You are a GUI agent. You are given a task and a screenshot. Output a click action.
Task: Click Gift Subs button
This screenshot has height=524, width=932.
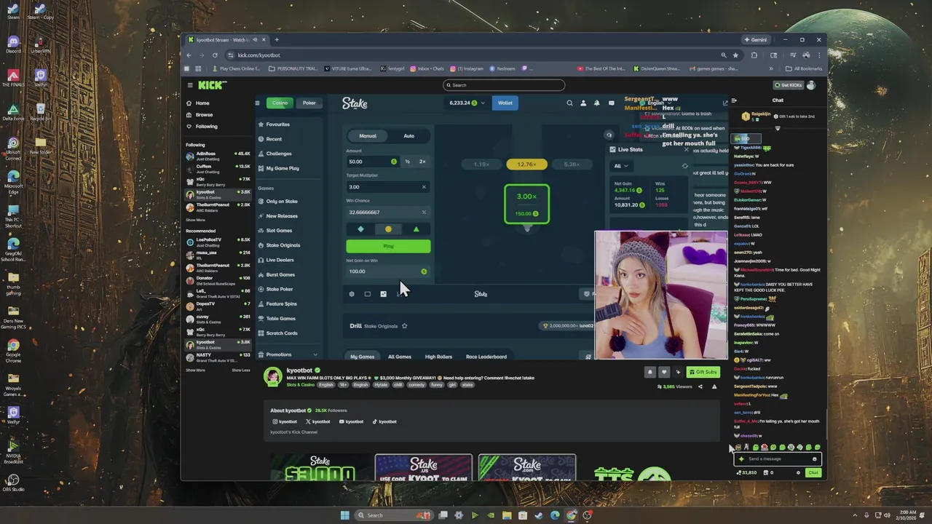(x=703, y=372)
